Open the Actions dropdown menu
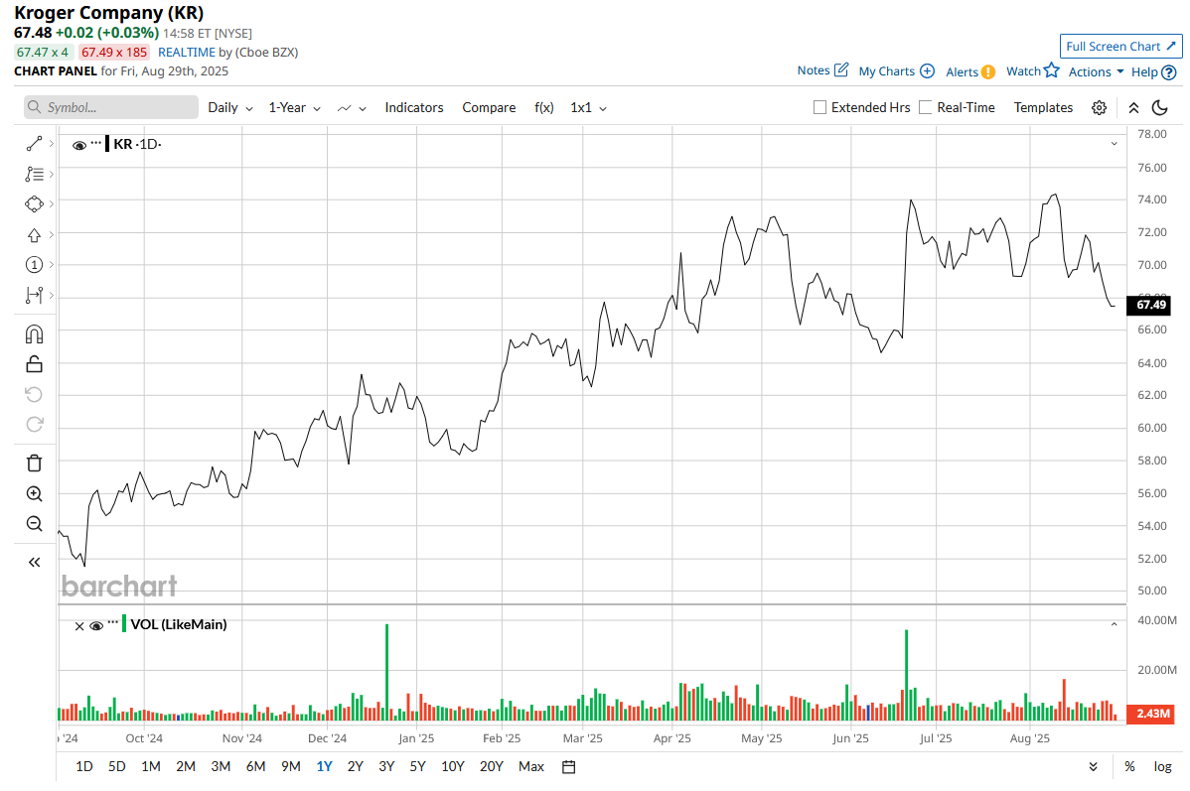This screenshot has height=791, width=1190. [1096, 72]
